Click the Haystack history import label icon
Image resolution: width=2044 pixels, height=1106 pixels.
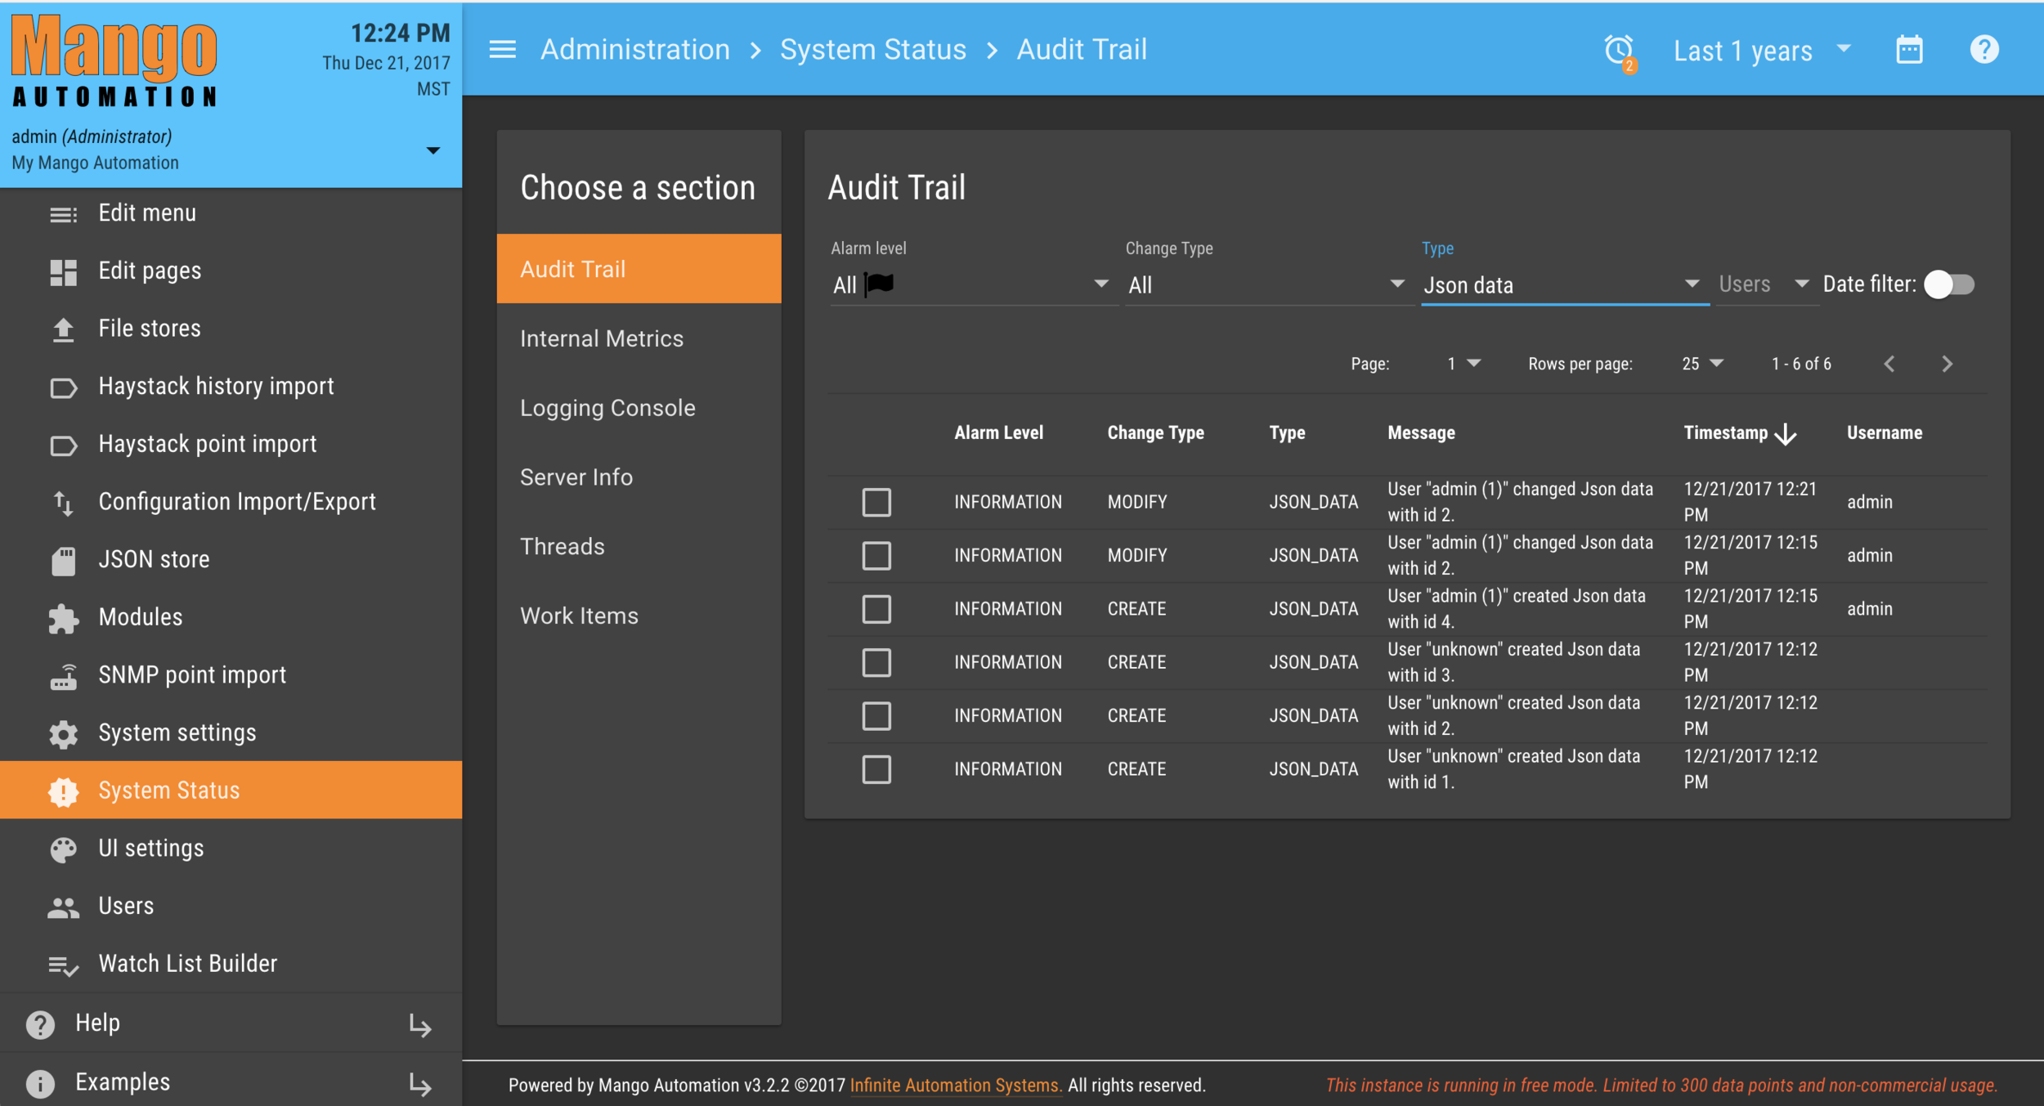pos(63,387)
